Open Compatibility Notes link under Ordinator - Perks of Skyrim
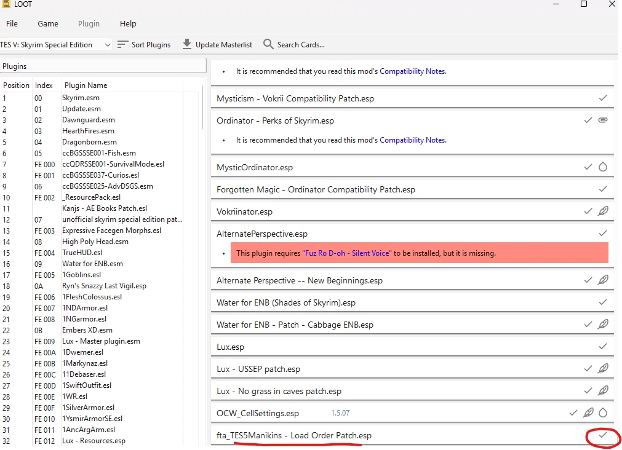 click(x=413, y=140)
